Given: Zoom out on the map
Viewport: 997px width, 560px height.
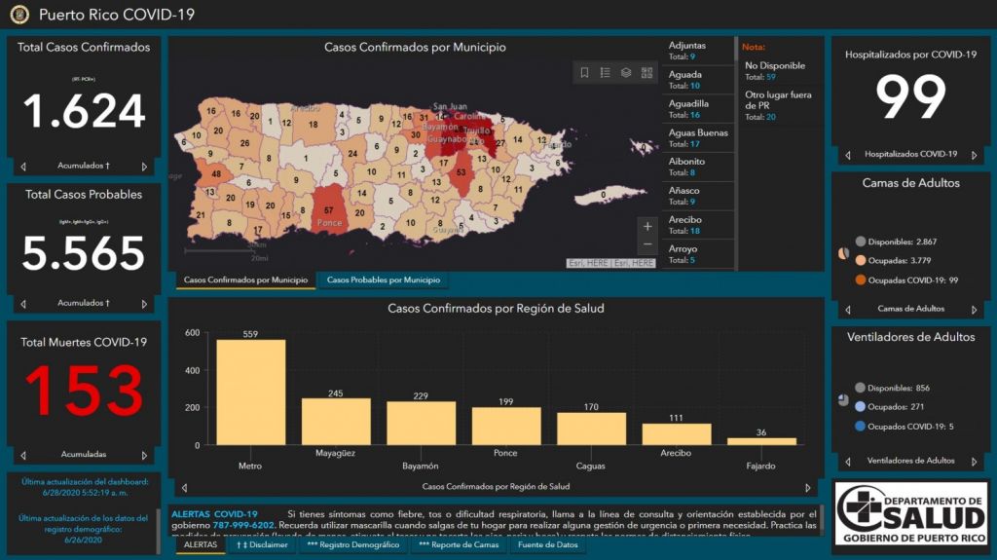Looking at the screenshot, I should [647, 245].
